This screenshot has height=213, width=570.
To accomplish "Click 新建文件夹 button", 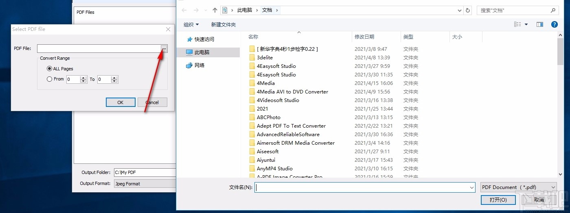I will click(x=224, y=25).
